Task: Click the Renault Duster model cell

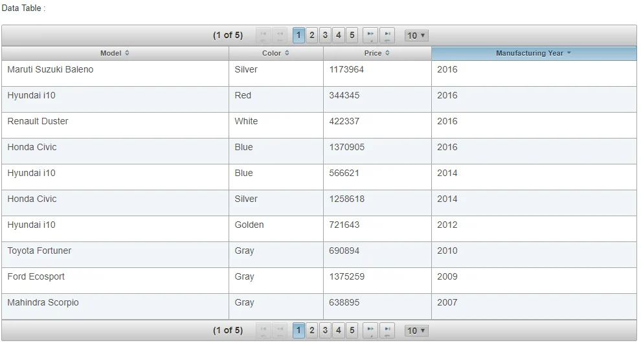Action: tap(115, 125)
